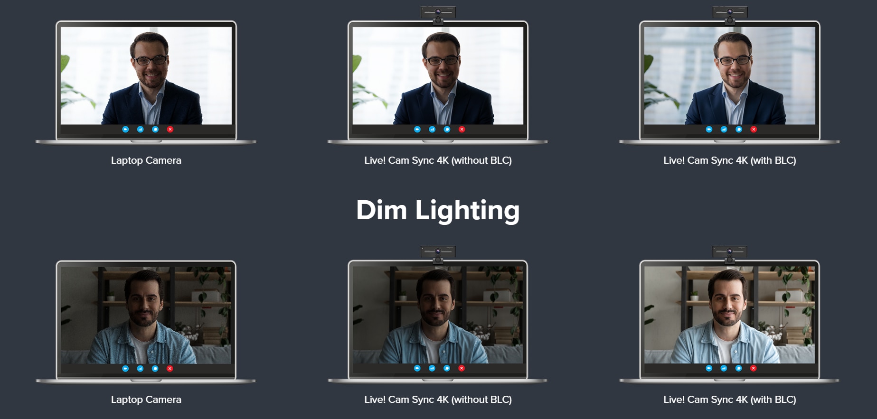Click signal bars icon on suited man's Laptop Camera screen
The image size is (877, 419).
coord(140,129)
